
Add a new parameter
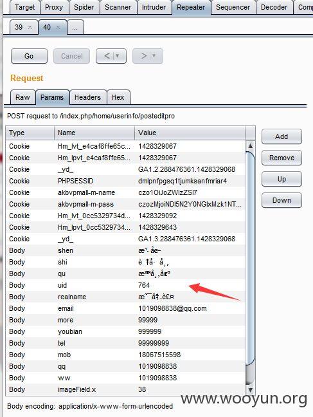coord(282,136)
